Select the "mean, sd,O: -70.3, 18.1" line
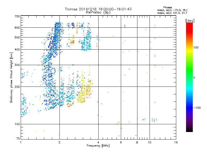Viewport: 207px width, 155px height. (172, 10)
